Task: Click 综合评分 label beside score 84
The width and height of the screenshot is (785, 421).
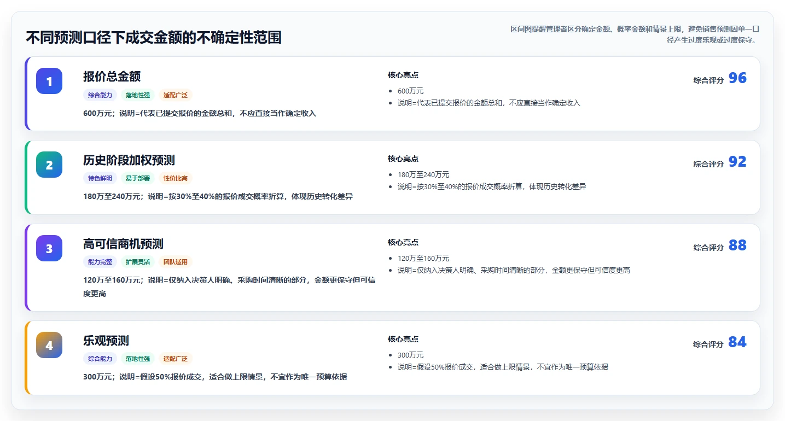Action: 708,344
